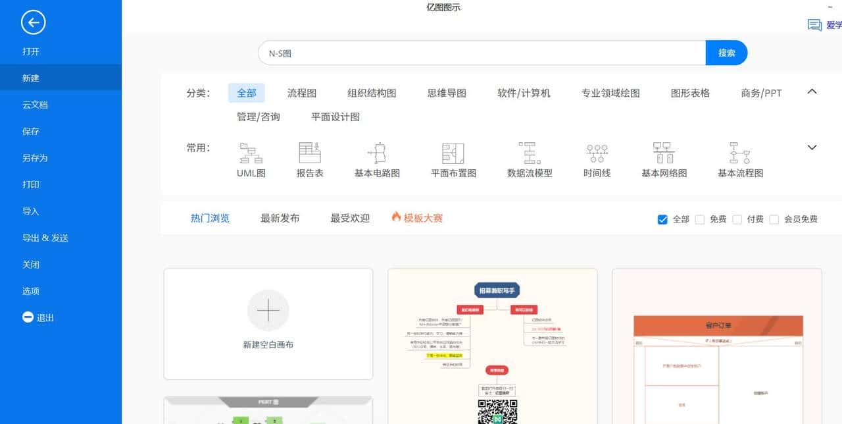Viewport: 842px width, 424px height.
Task: Uncheck the 全部 filter checkbox
Action: (x=662, y=219)
